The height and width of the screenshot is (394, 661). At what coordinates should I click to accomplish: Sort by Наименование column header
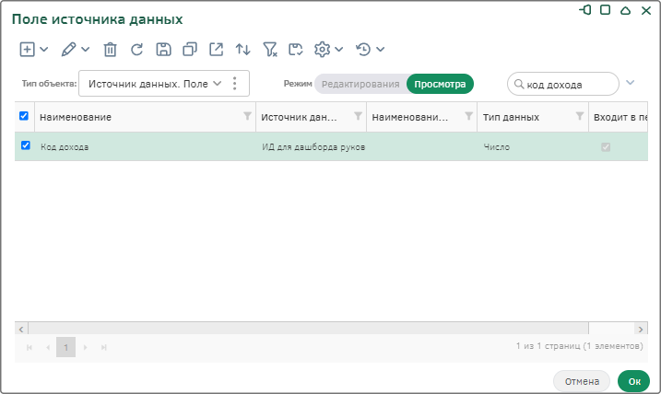point(76,117)
